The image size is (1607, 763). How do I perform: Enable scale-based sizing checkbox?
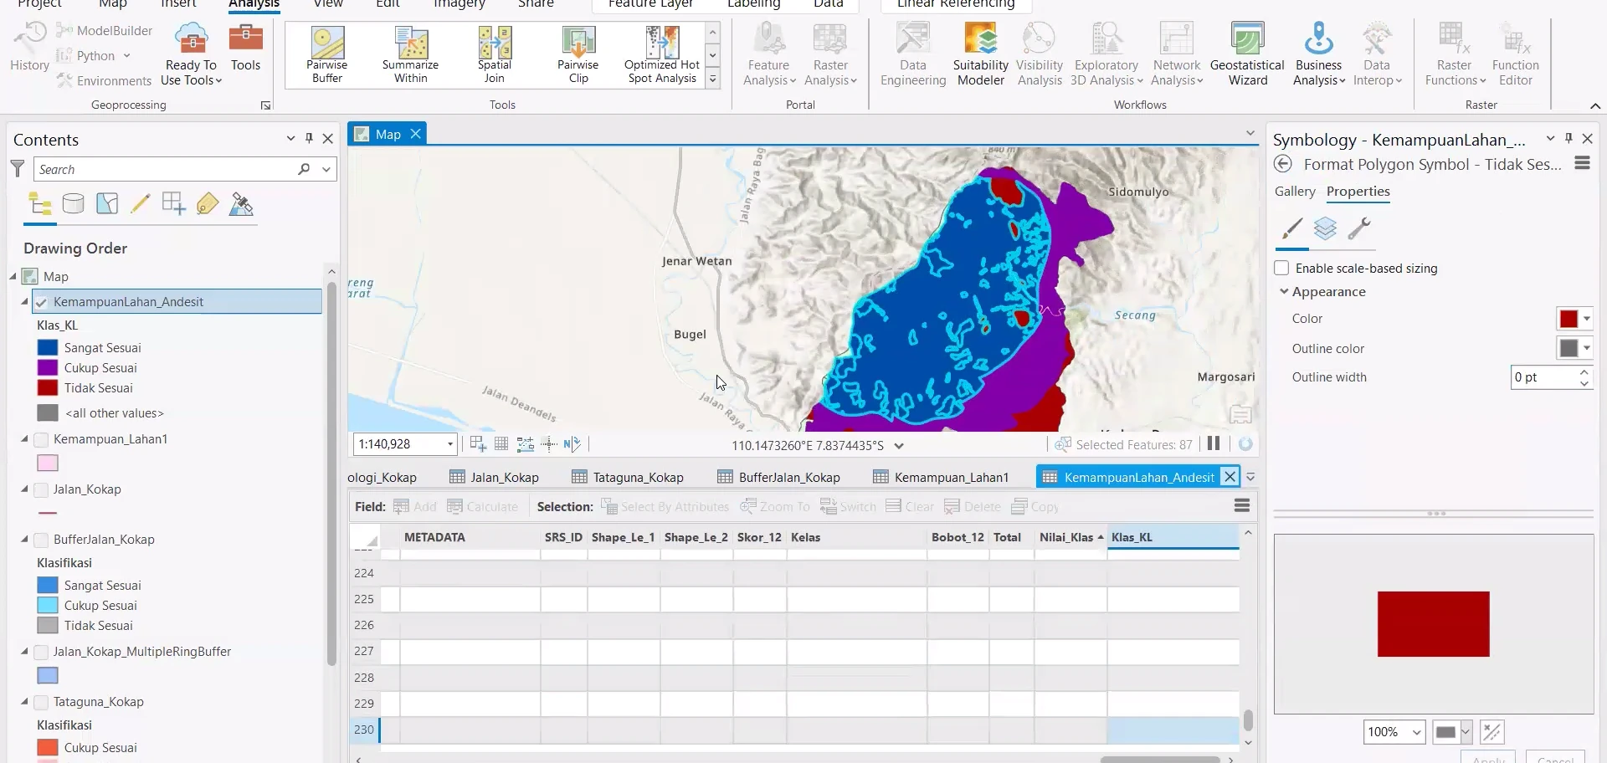click(x=1281, y=269)
